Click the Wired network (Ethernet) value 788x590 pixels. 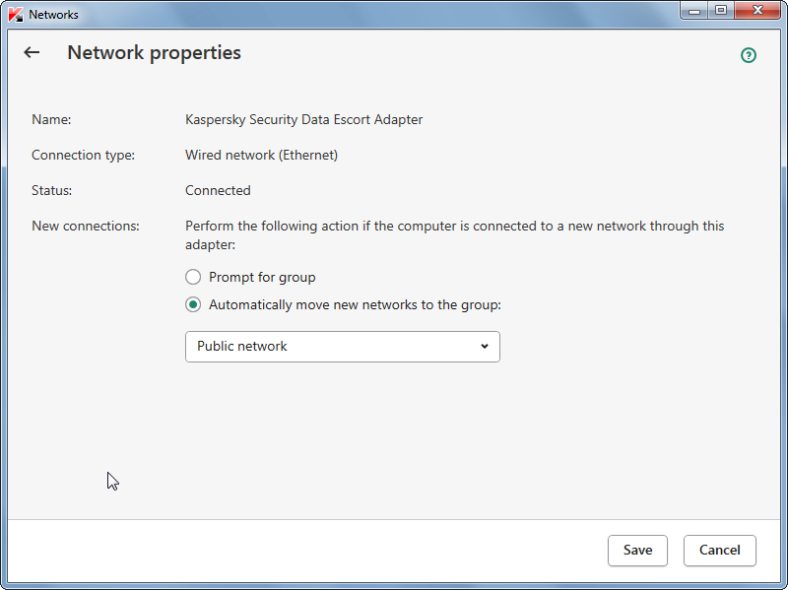261,156
